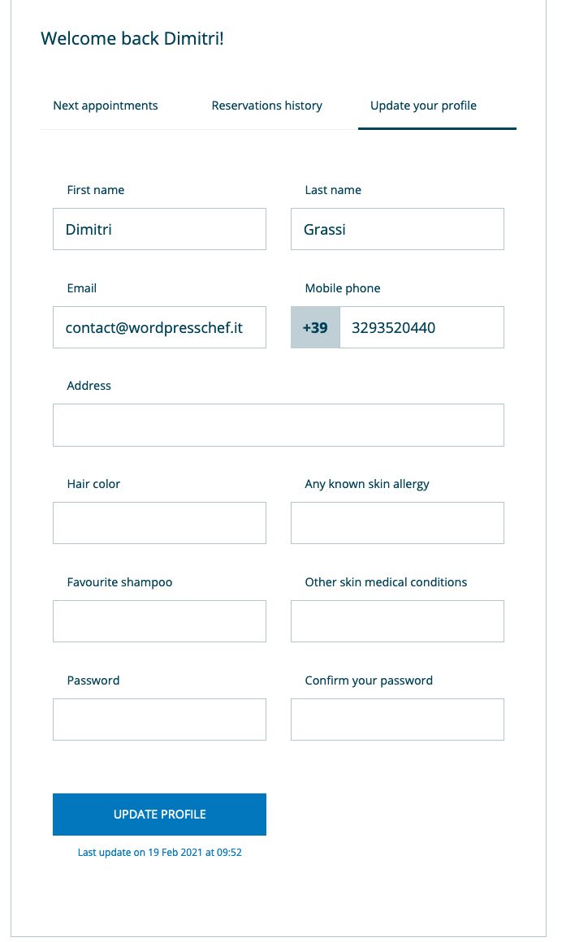
Task: Focus the Other skin medical conditions field
Action: point(397,621)
